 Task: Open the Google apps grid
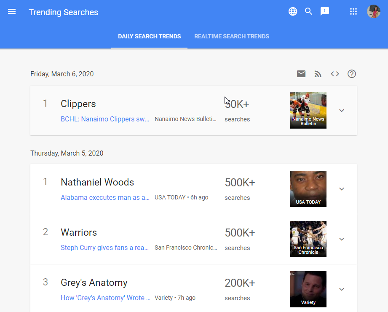tap(353, 12)
